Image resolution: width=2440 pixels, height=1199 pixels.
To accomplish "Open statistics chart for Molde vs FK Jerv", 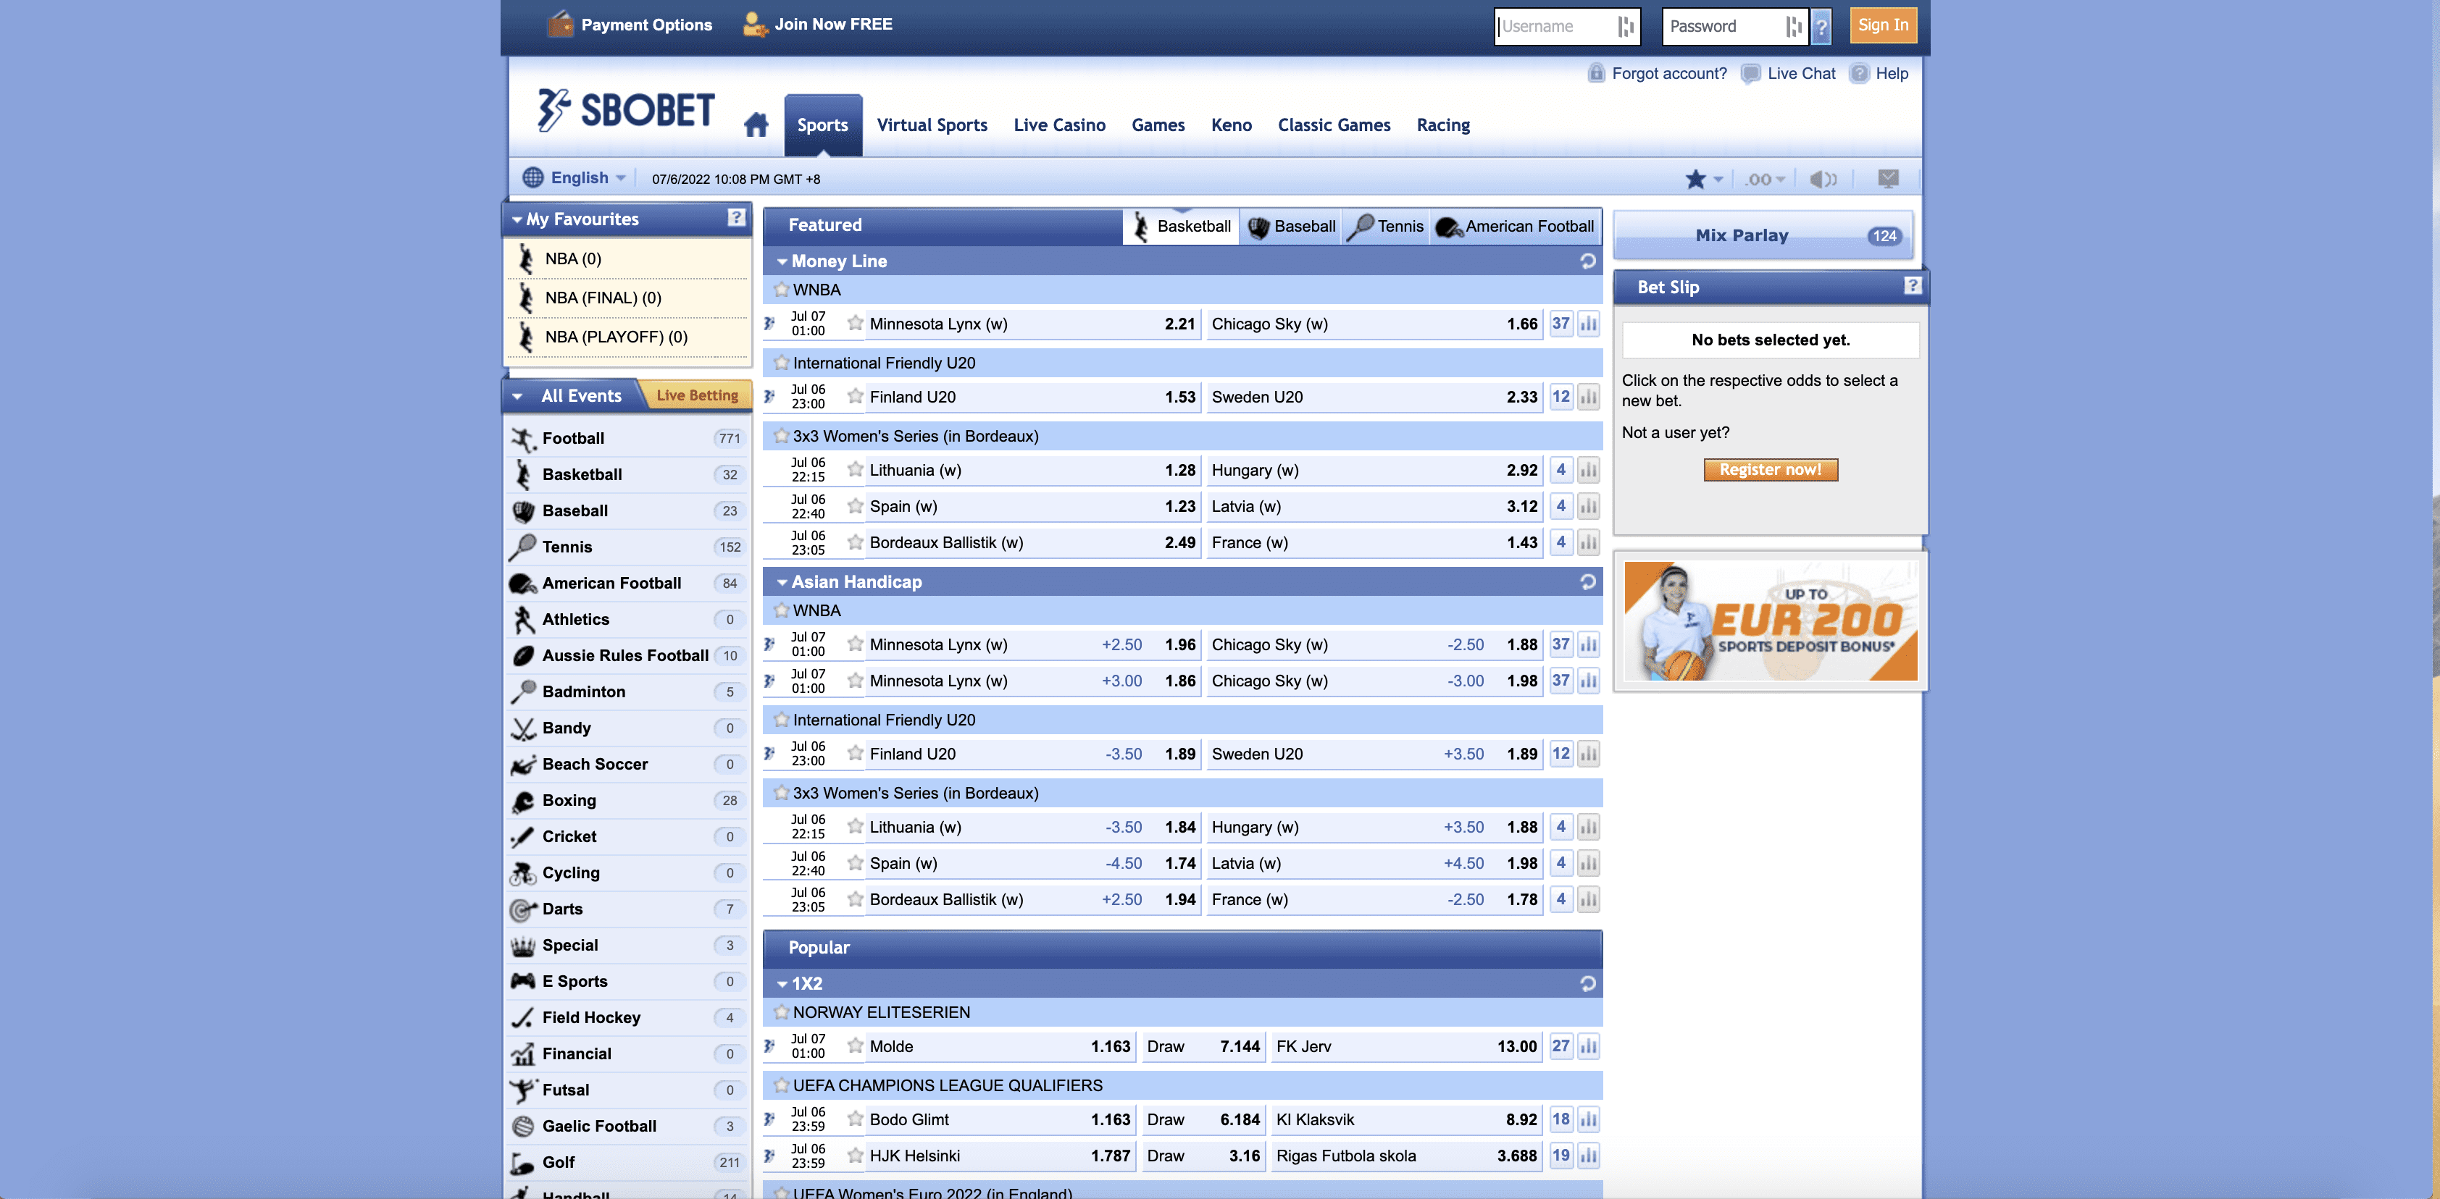I will 1589,1047.
